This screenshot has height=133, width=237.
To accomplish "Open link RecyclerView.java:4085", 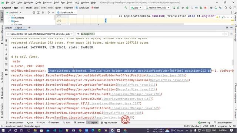I will click(x=123, y=113).
